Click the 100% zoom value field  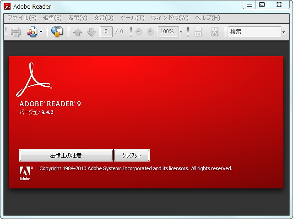168,32
